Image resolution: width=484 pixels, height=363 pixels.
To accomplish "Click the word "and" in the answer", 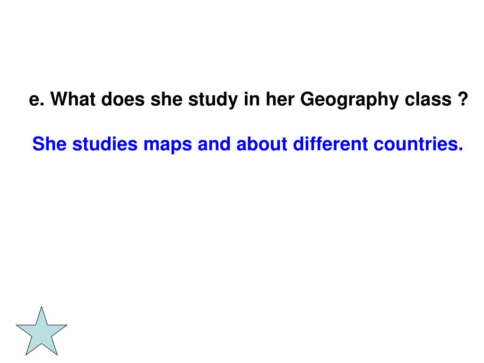I will tap(214, 144).
